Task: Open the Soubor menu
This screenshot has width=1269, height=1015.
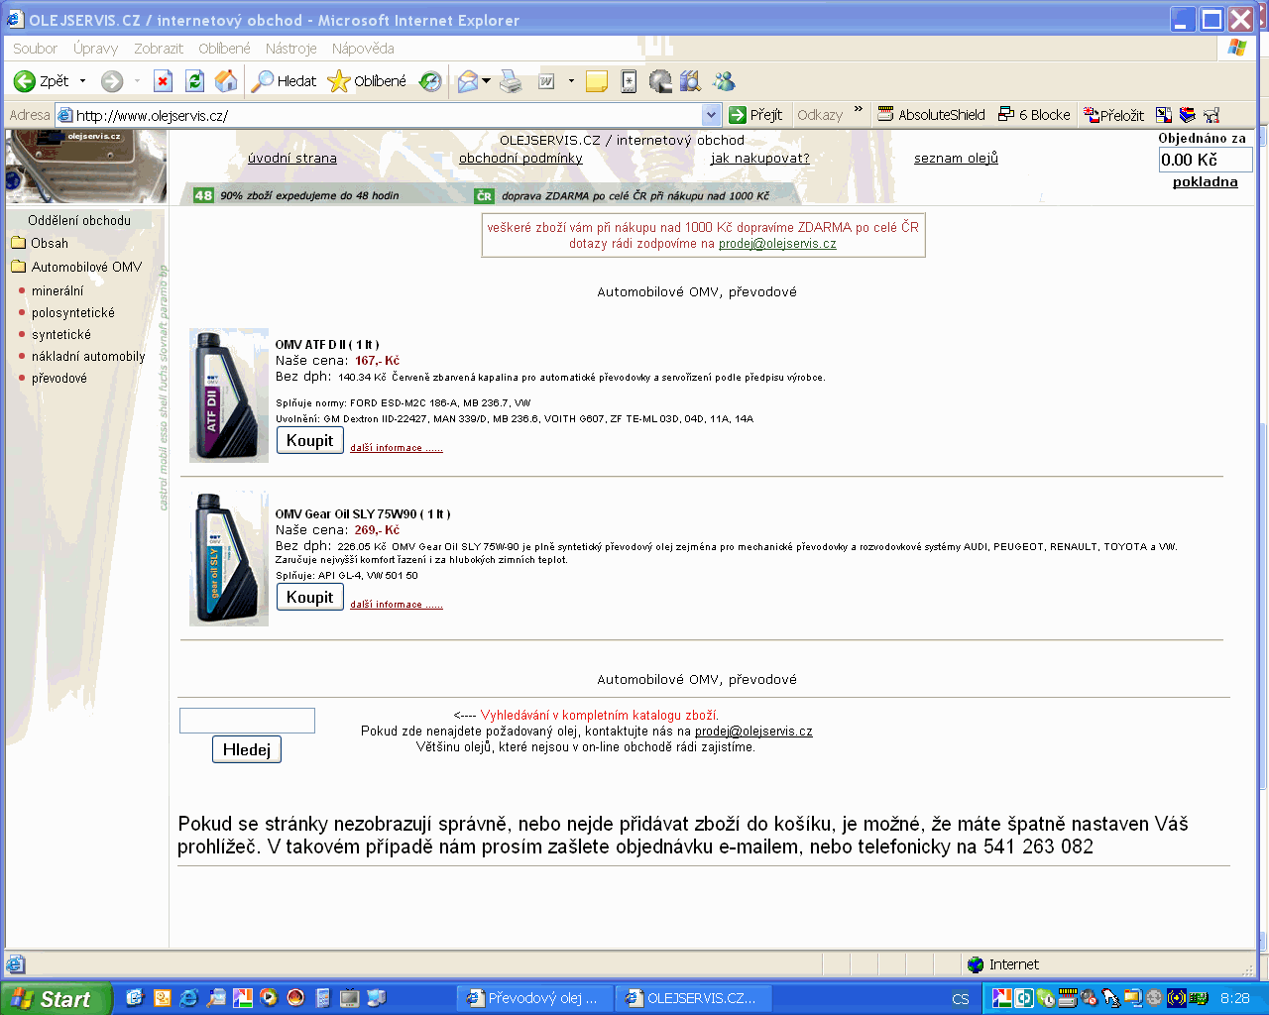Action: 35,48
